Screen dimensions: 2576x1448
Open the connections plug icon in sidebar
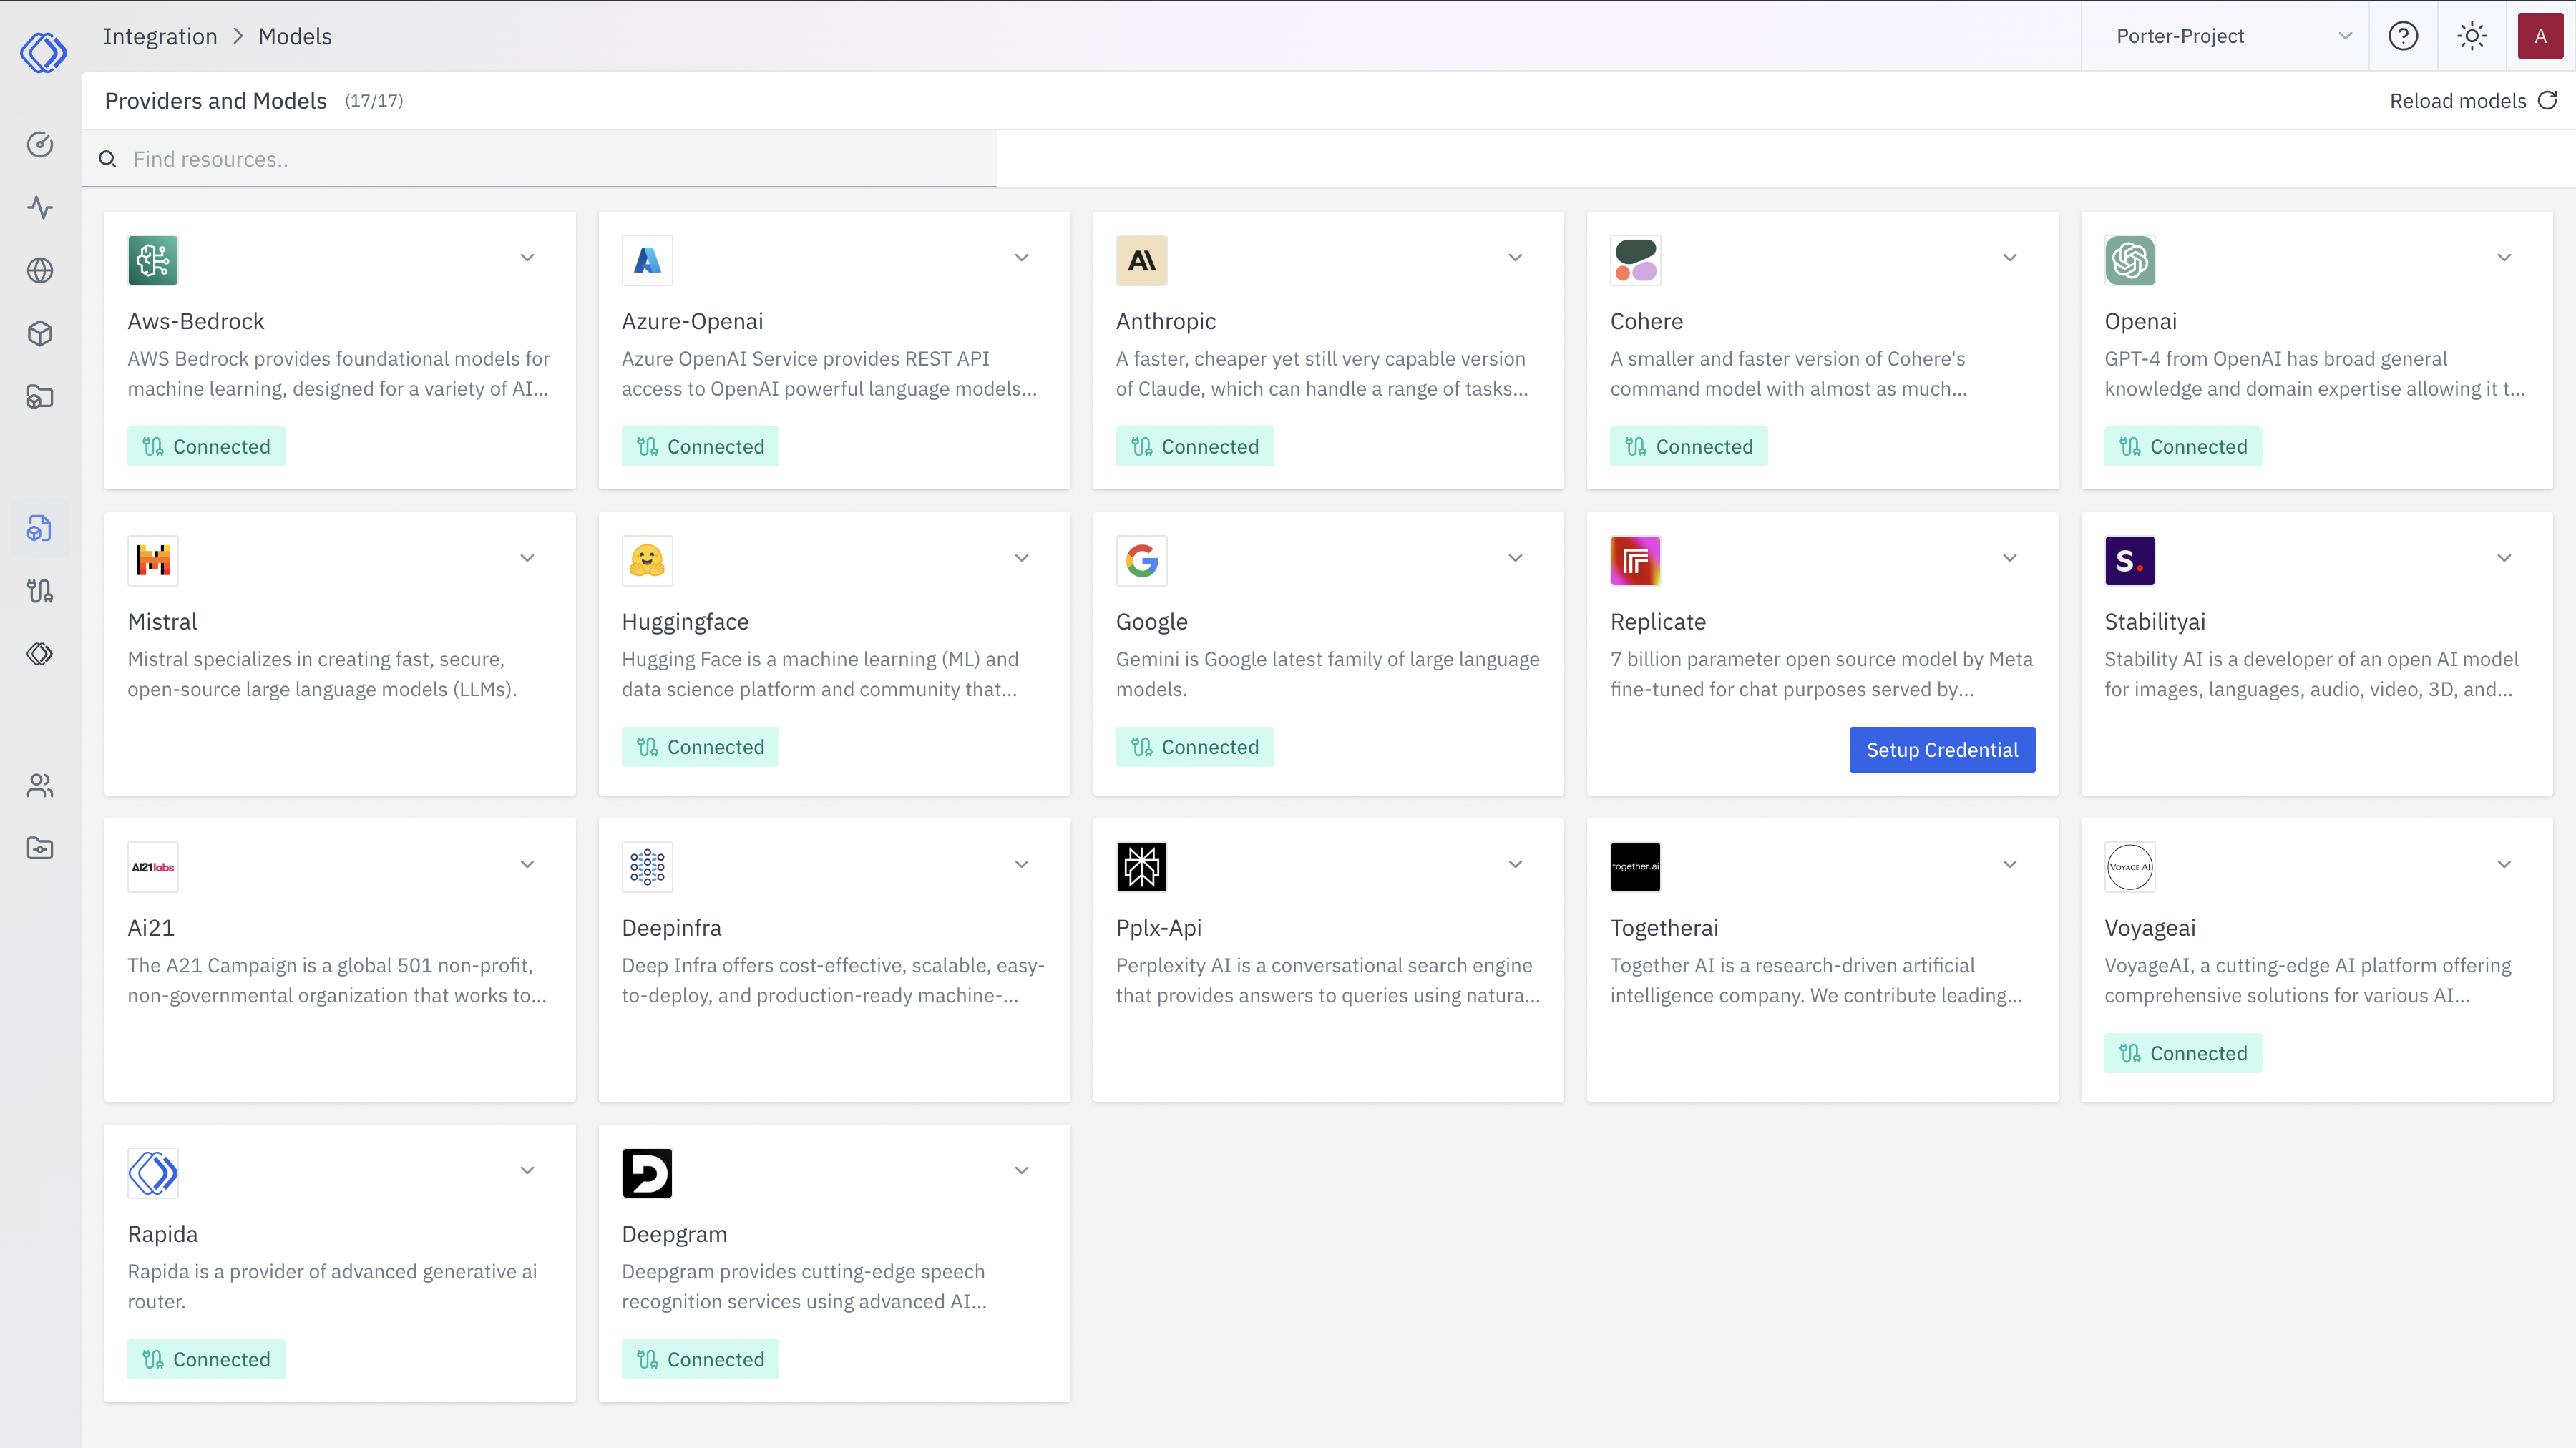click(x=40, y=590)
